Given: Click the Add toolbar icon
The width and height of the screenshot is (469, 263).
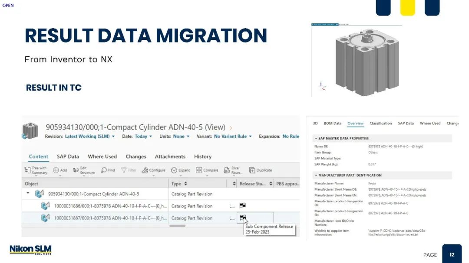Looking at the screenshot, I should click(x=56, y=170).
